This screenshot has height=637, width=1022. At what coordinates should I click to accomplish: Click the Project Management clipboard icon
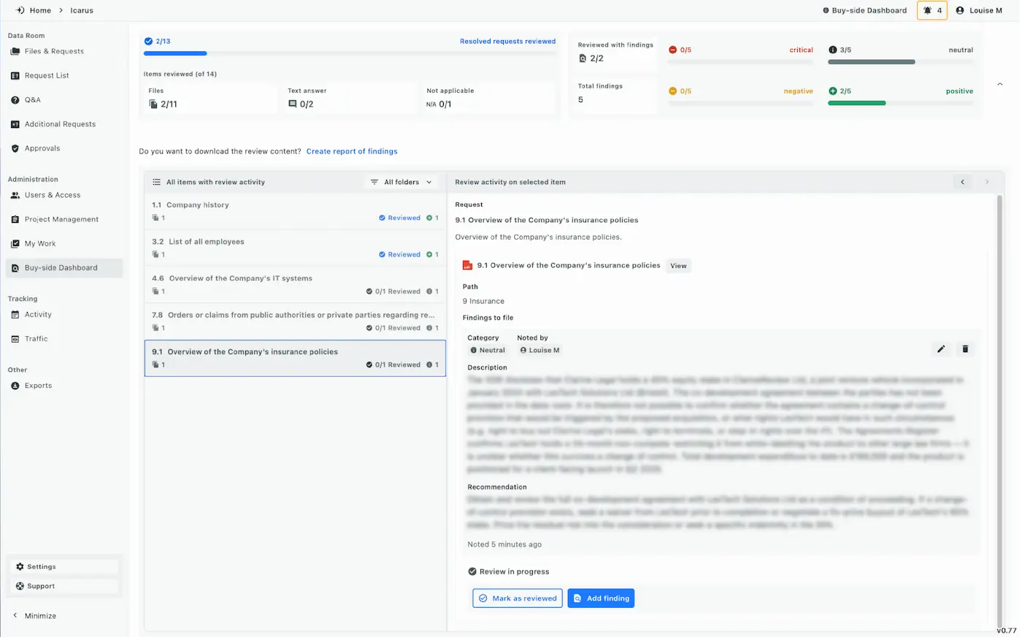pyautogui.click(x=15, y=219)
